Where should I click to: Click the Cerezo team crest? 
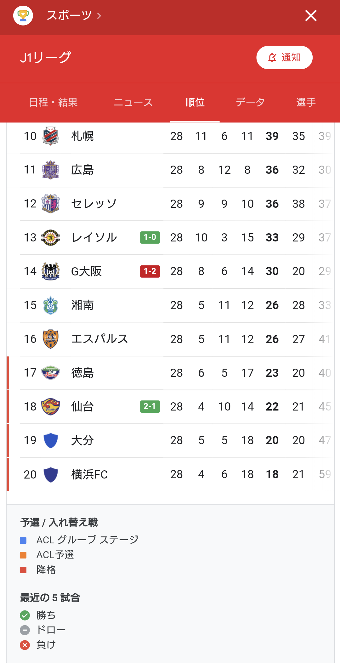(51, 204)
